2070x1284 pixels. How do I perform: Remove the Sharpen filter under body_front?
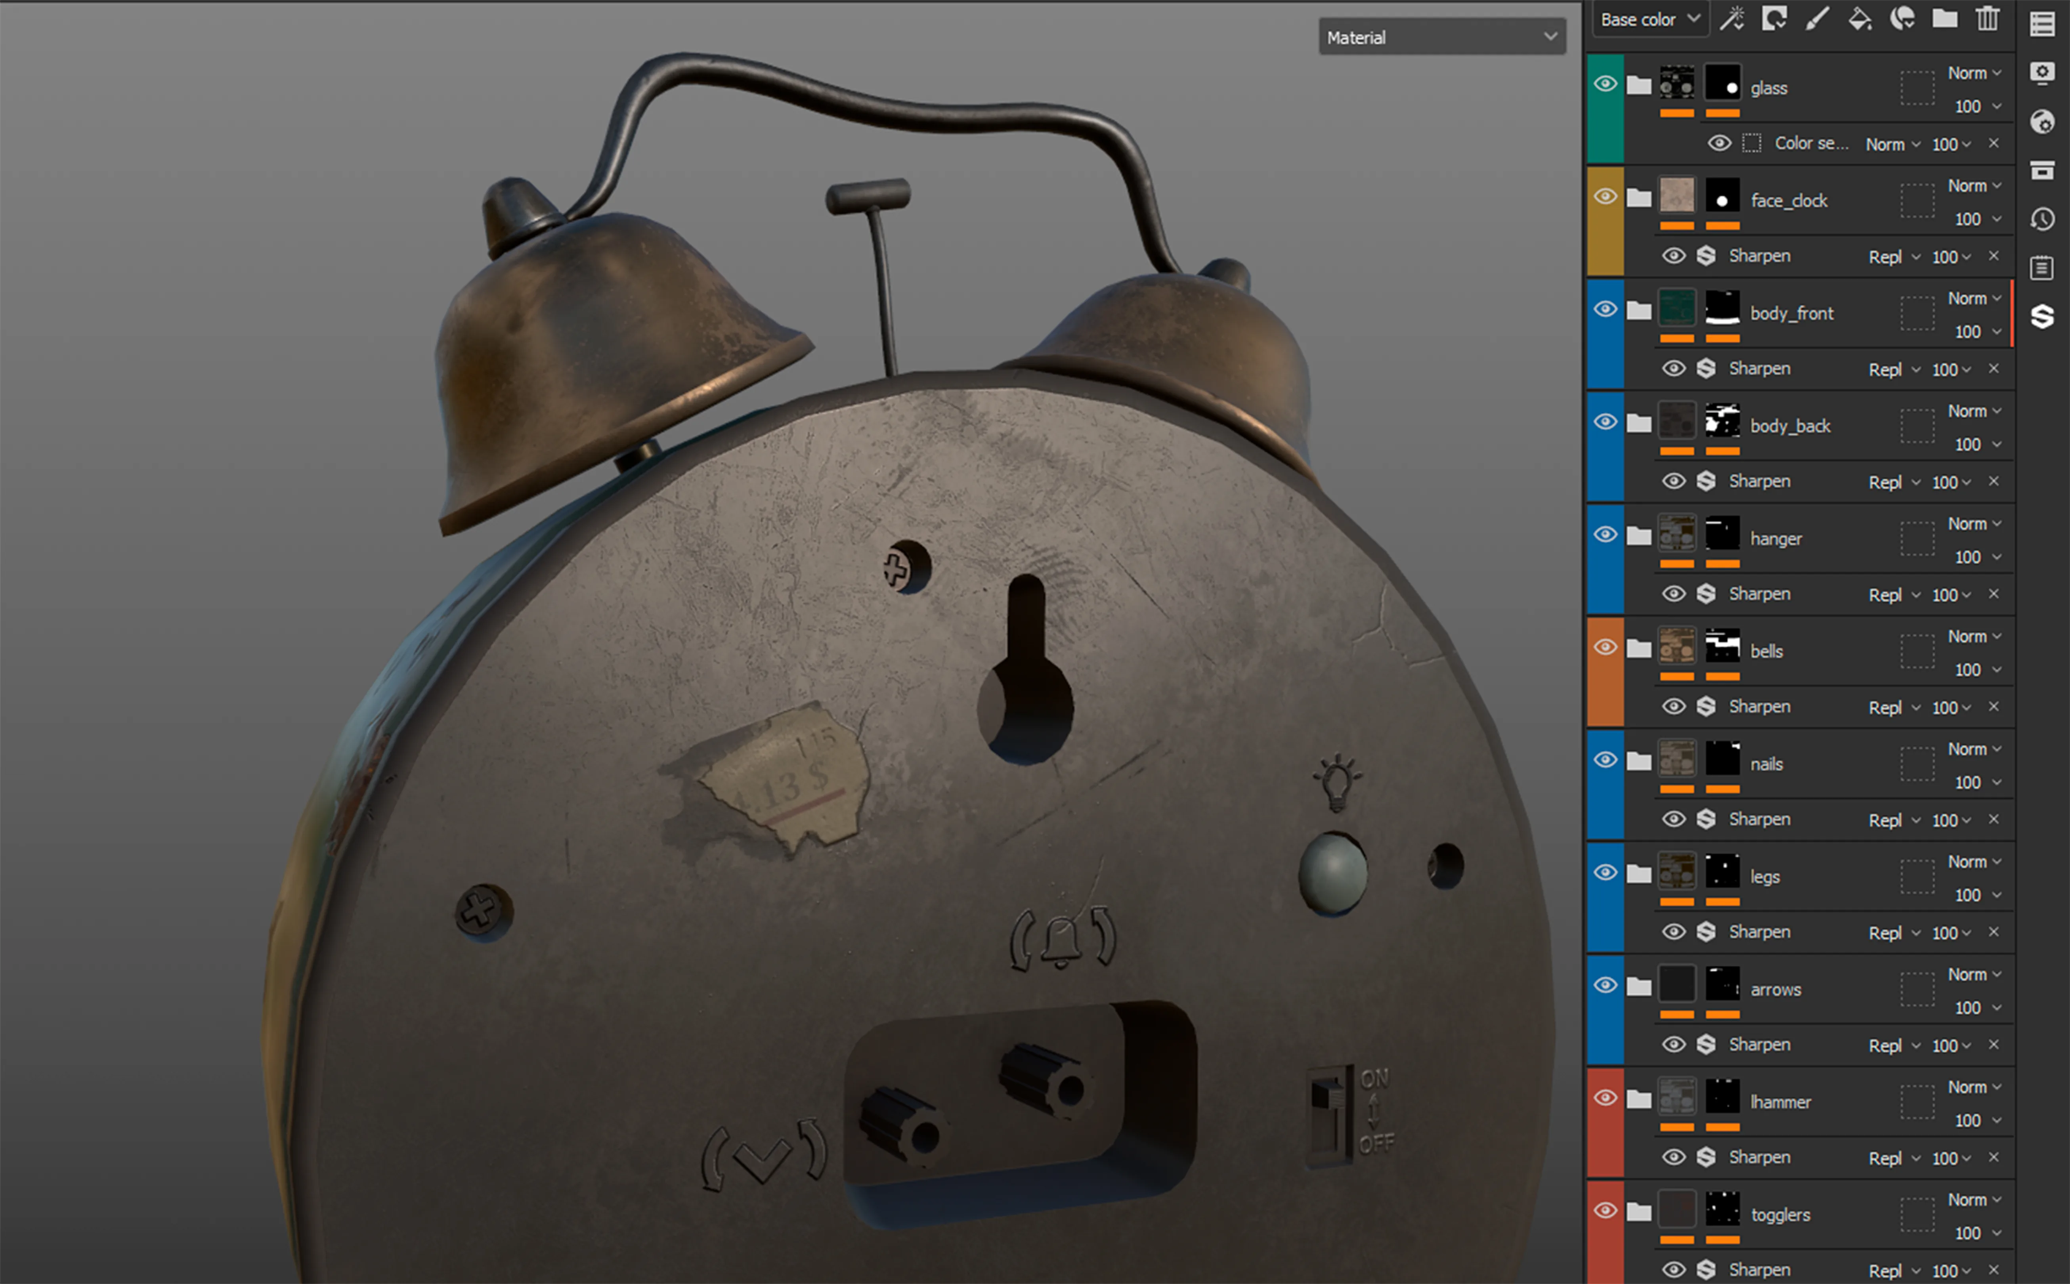pyautogui.click(x=1994, y=369)
